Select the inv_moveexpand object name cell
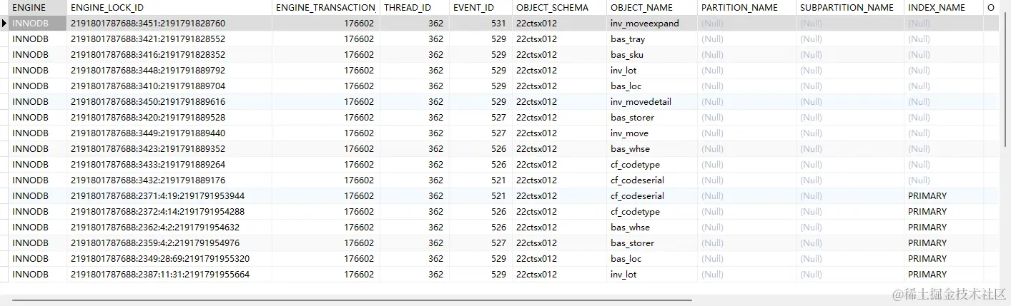The image size is (1011, 306). [x=652, y=24]
